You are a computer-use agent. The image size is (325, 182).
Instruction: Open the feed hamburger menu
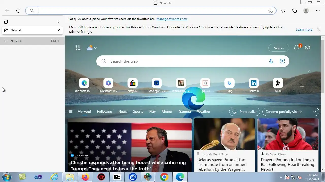71,111
